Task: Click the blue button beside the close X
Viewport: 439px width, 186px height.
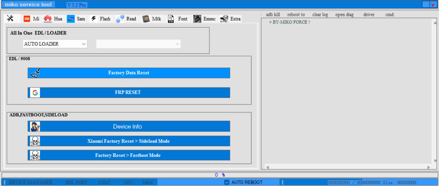Action: click(x=426, y=4)
